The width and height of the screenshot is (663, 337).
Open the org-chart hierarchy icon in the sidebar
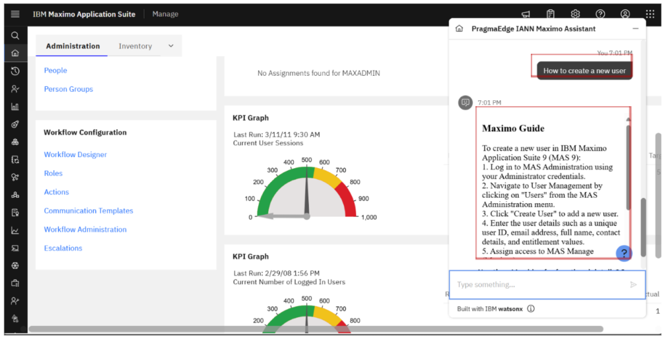click(x=16, y=195)
